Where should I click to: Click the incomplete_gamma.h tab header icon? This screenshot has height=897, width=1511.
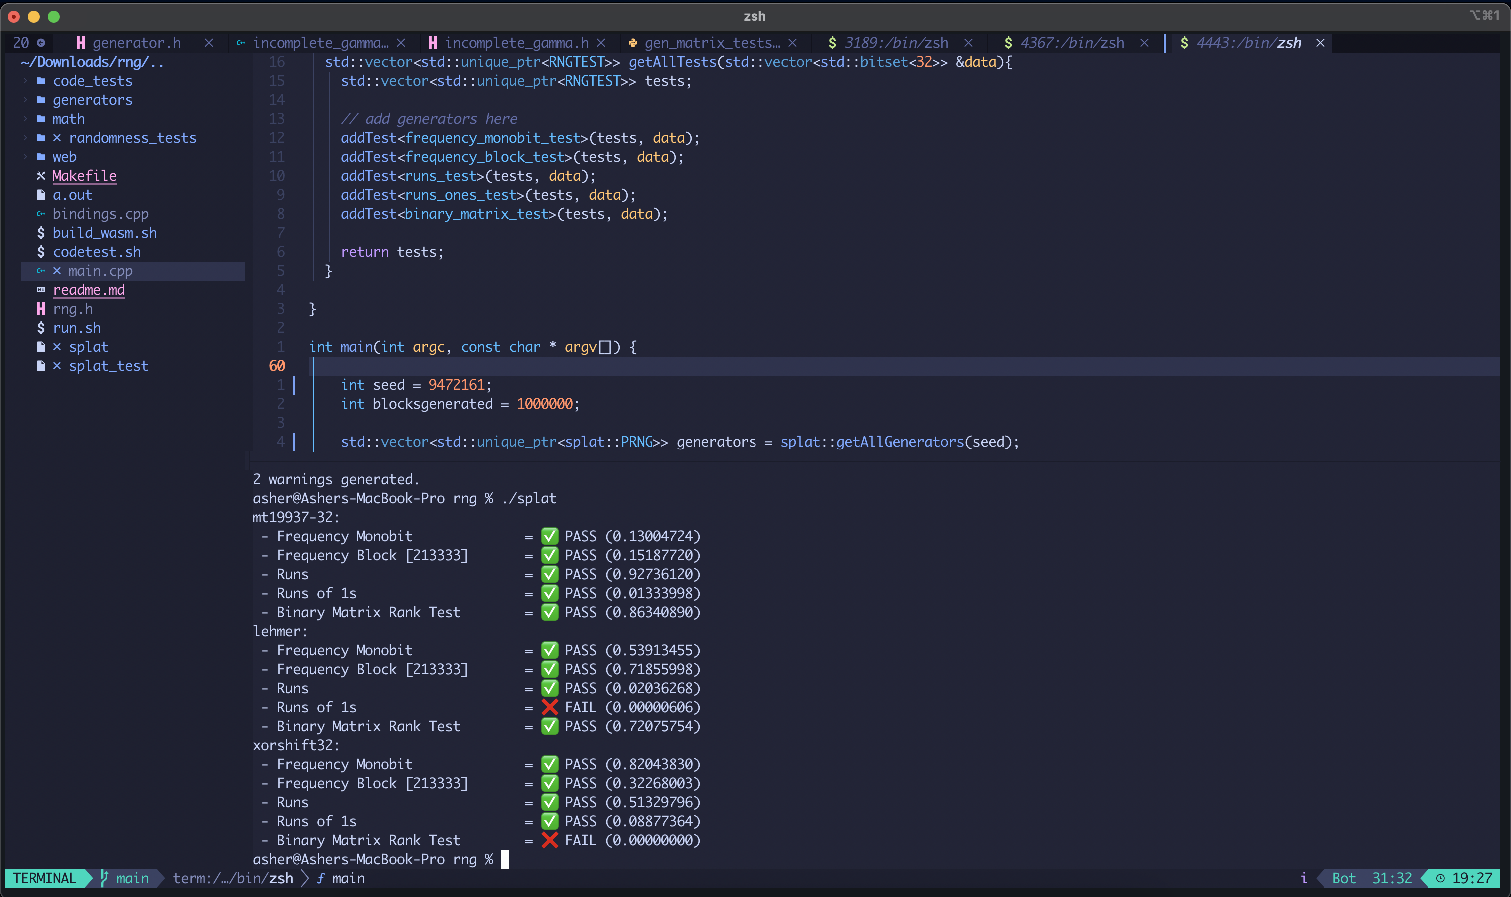(x=433, y=43)
